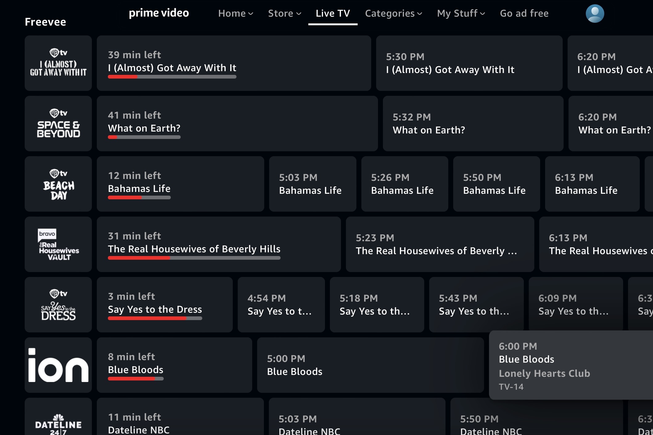Watch Blue Bloods with 8 min left
Screen dimensions: 653x435
pyautogui.click(x=175, y=365)
